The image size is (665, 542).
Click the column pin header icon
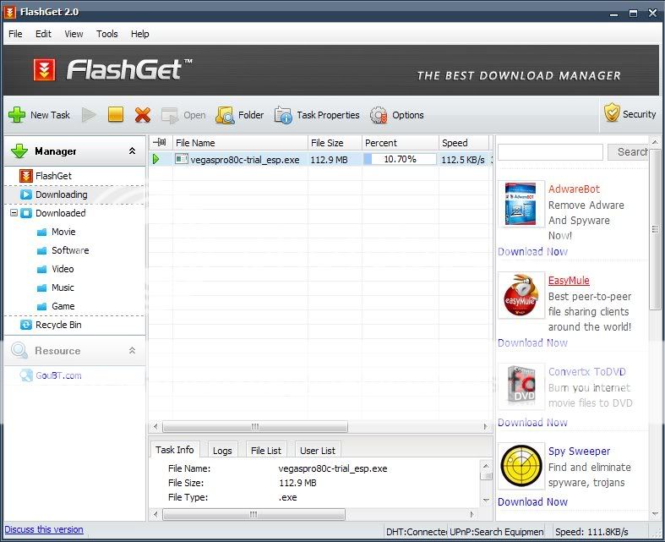(160, 142)
